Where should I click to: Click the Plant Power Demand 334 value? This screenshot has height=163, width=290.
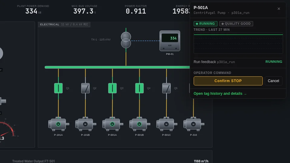click(31, 11)
